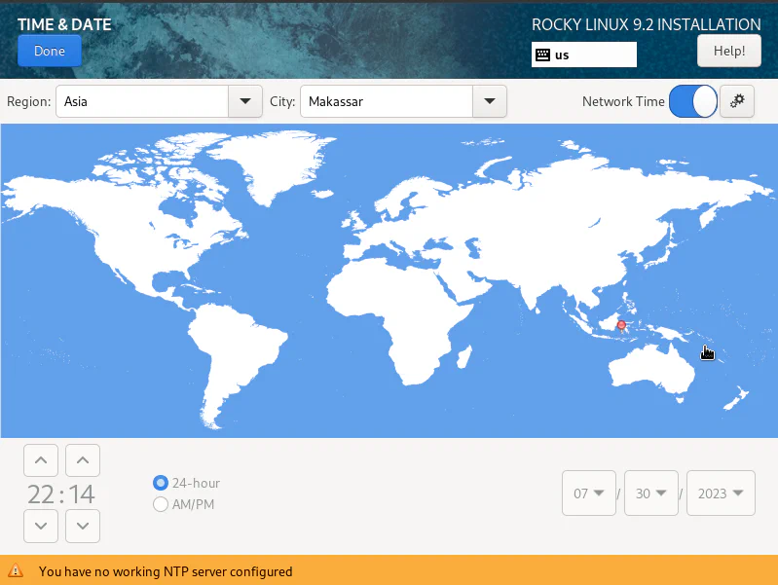
Task: Click the ROCKY LINUX 9.2 INSTALLATION title
Action: [646, 24]
